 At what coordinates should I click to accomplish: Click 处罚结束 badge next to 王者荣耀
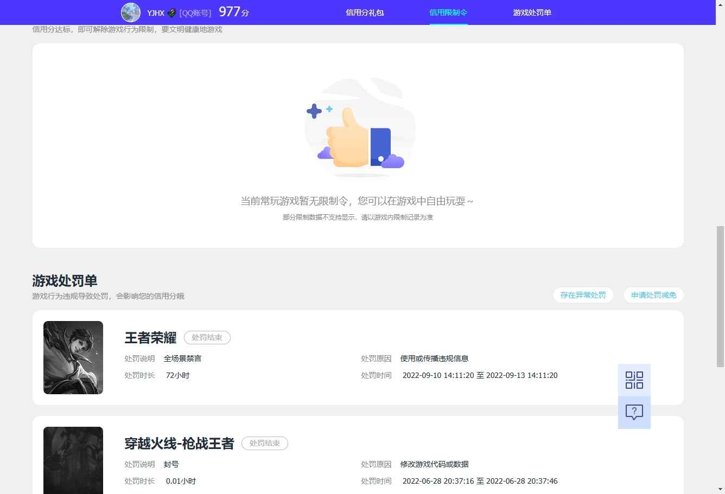[x=207, y=337]
